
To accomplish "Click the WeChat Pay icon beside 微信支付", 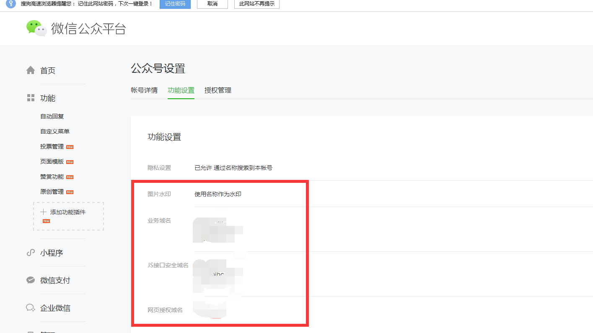I will [31, 280].
